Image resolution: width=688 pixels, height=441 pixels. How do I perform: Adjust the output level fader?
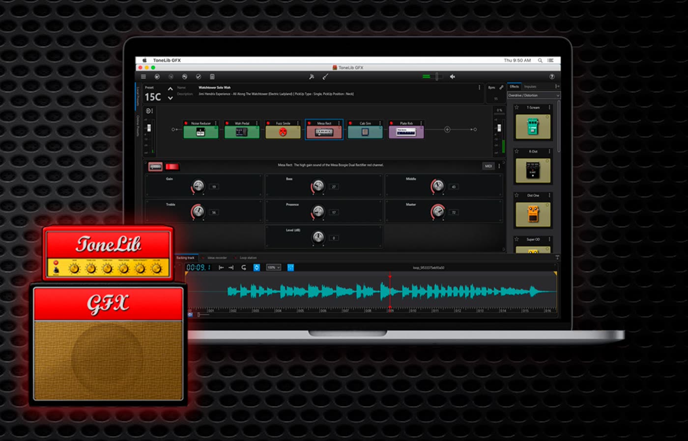coord(499,128)
